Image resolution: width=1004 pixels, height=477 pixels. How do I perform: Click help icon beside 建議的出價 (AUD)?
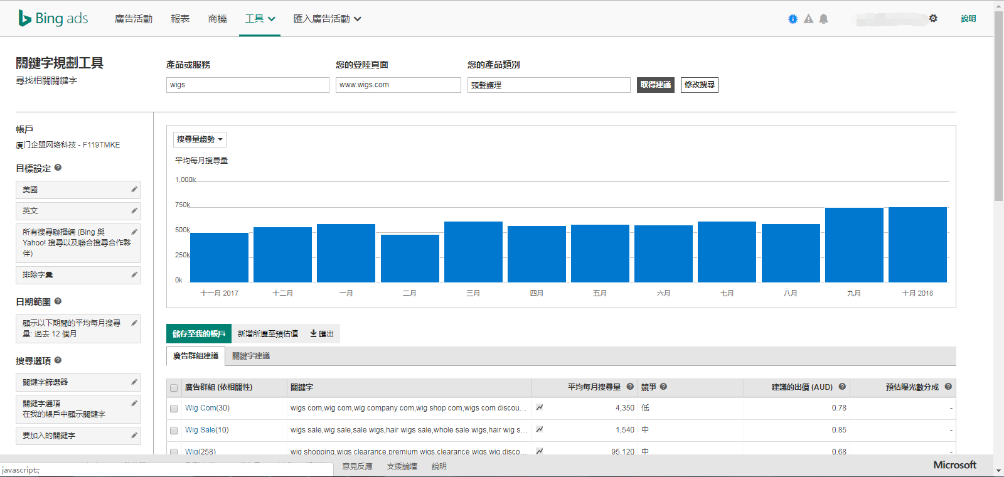pos(842,387)
